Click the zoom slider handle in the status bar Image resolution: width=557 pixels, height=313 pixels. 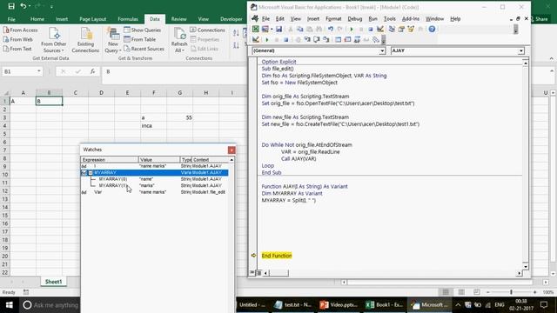click(511, 292)
